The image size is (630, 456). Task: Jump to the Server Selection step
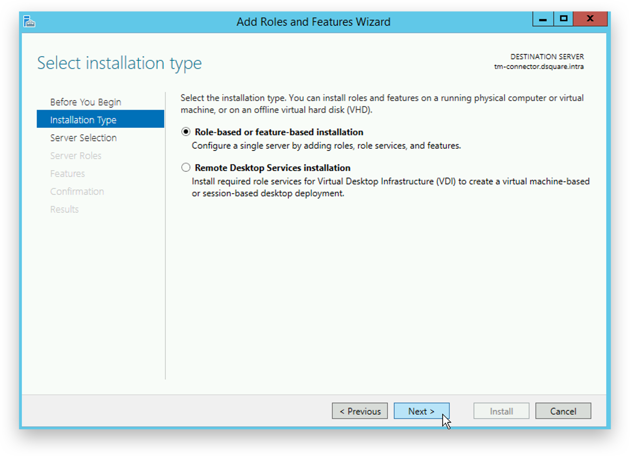[83, 138]
